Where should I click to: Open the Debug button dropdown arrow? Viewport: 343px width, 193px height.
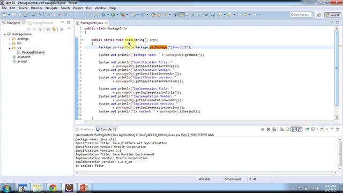coord(108,14)
